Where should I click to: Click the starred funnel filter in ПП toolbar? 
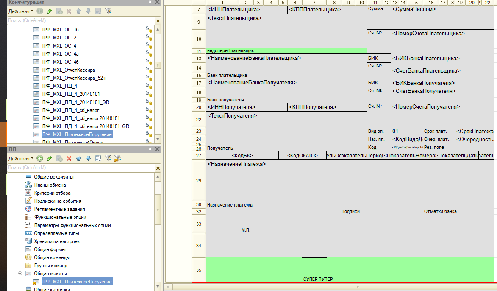tap(117, 158)
